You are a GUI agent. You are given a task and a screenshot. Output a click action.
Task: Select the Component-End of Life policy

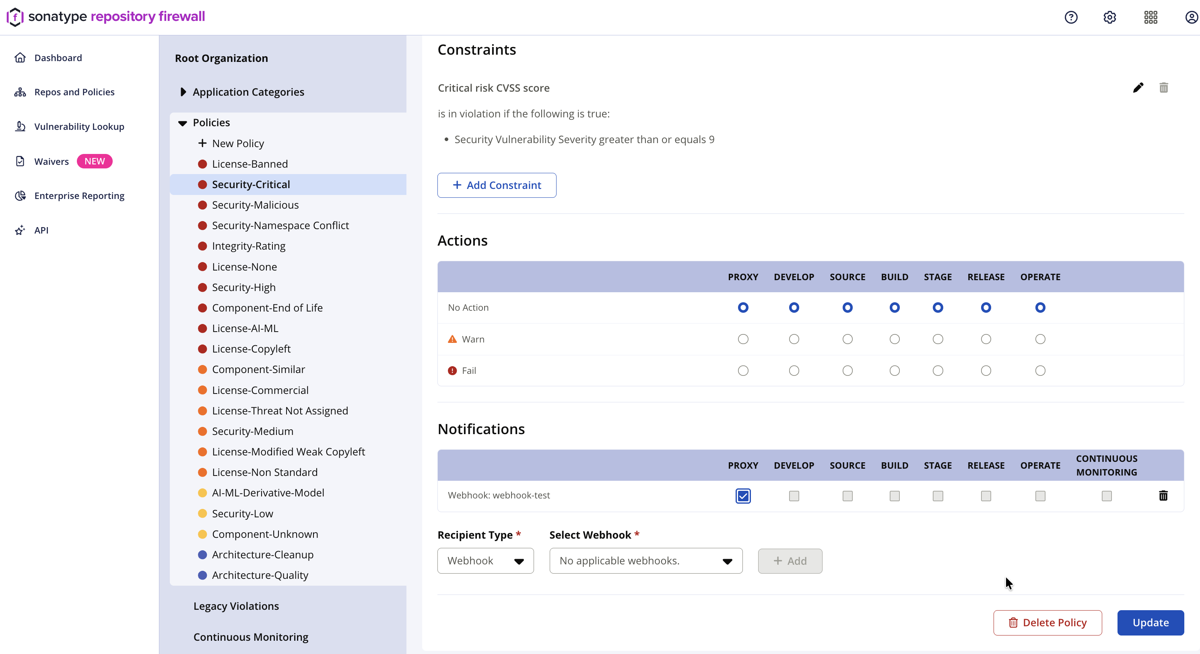coord(267,308)
